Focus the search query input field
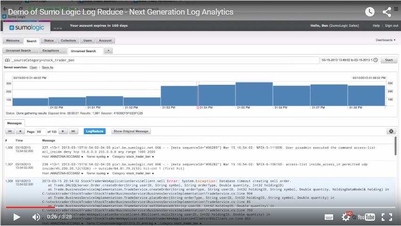The width and height of the screenshot is (401, 226). pos(165,60)
